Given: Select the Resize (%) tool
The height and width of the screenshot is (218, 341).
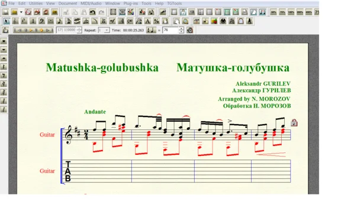Looking at the screenshot, I should tap(156, 21).
